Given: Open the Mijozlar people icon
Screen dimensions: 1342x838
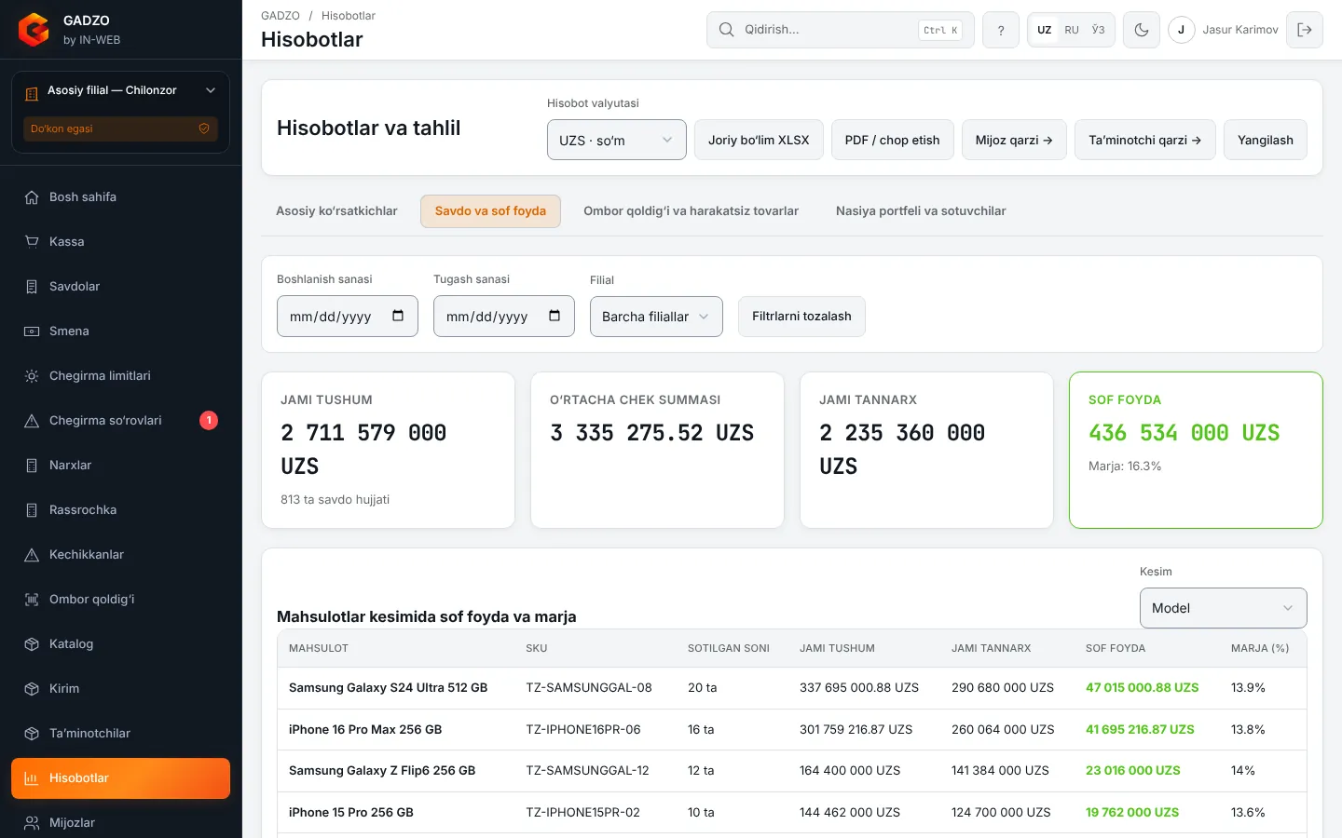Looking at the screenshot, I should (x=32, y=823).
